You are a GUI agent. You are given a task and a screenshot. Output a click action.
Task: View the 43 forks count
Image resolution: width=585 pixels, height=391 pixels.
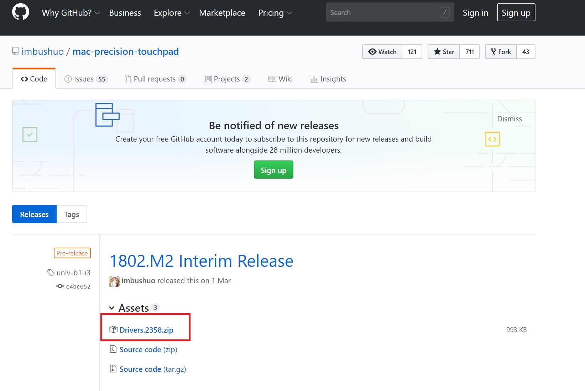point(526,52)
